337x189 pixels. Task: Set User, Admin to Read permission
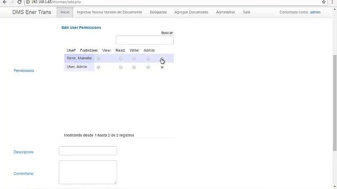tap(134, 67)
